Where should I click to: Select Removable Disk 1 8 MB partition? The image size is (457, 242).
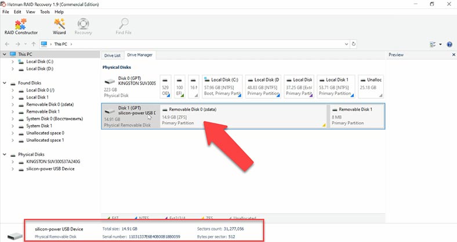(x=357, y=116)
